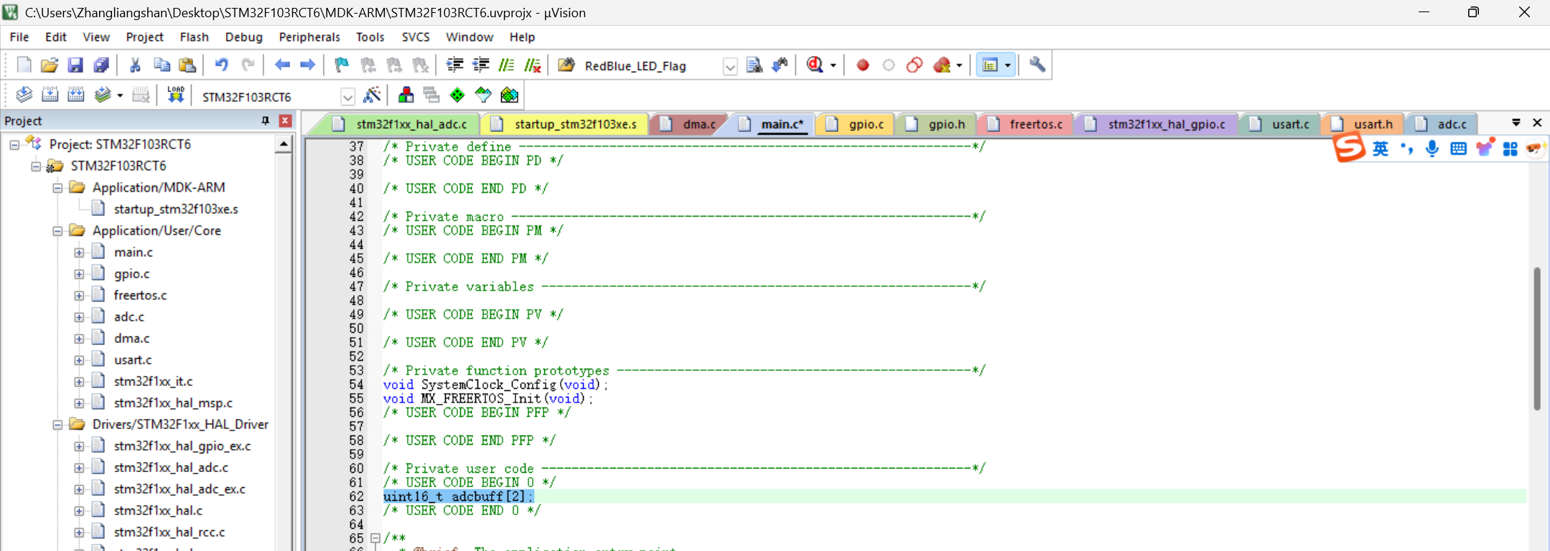Open the Peripherals menu

(x=309, y=37)
